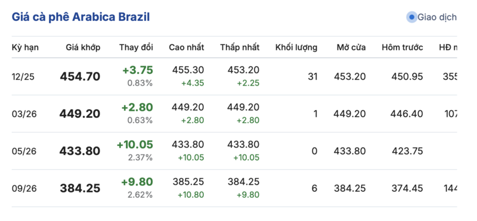Click the Giao dịch status label
The width and height of the screenshot is (477, 221).
pyautogui.click(x=437, y=17)
